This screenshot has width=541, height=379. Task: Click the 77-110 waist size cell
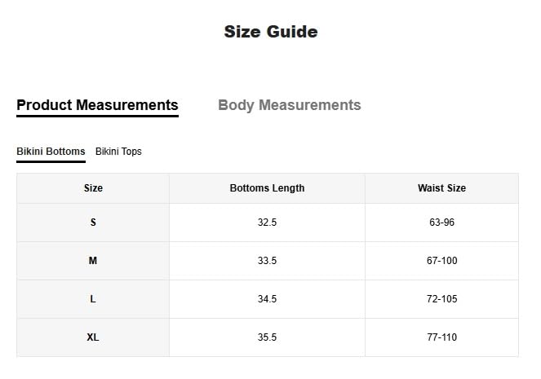pyautogui.click(x=441, y=337)
